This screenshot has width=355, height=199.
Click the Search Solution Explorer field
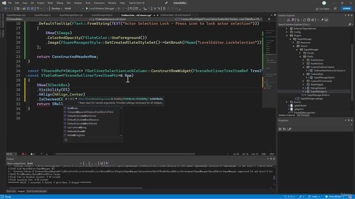click(x=313, y=24)
